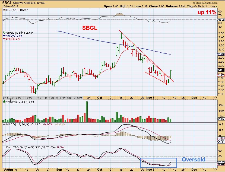
Task: Click the 10M volume axis label
Action: (x=221, y=111)
